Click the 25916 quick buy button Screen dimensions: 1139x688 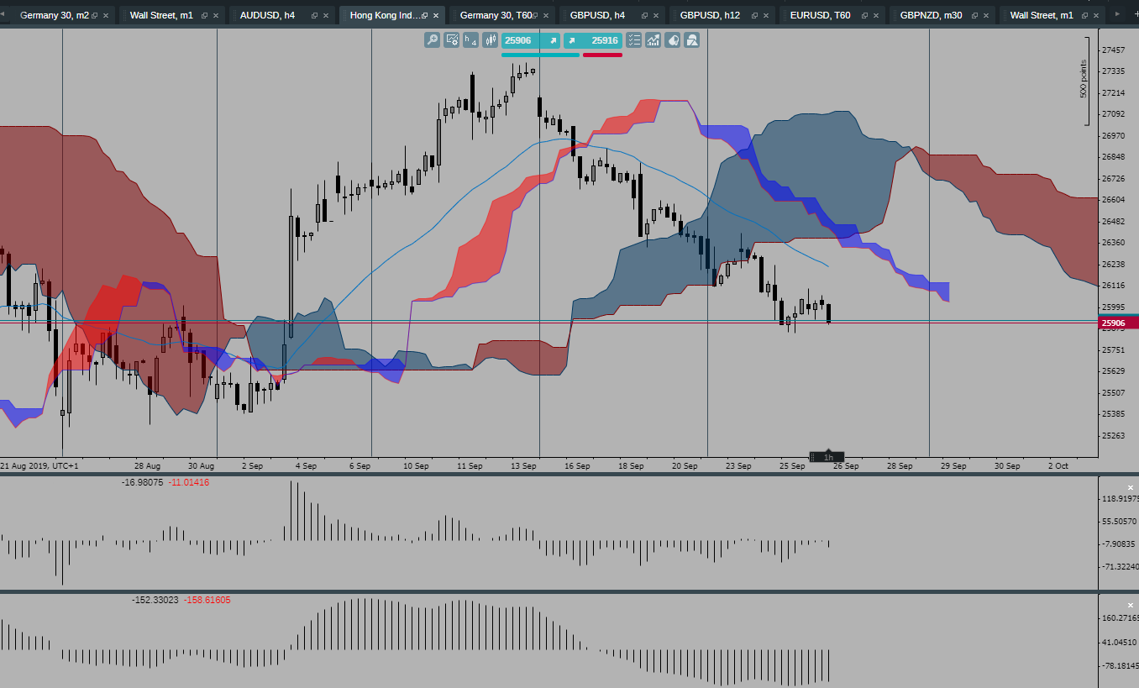tap(593, 40)
